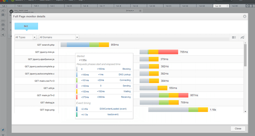The width and height of the screenshot is (255, 136).
Task: Select the GET search.php row label
Action: 46,45
